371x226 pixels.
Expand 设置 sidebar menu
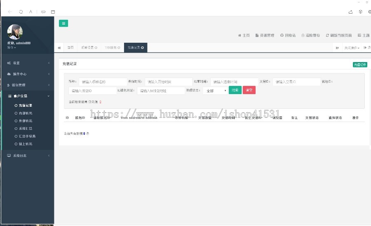[28, 63]
